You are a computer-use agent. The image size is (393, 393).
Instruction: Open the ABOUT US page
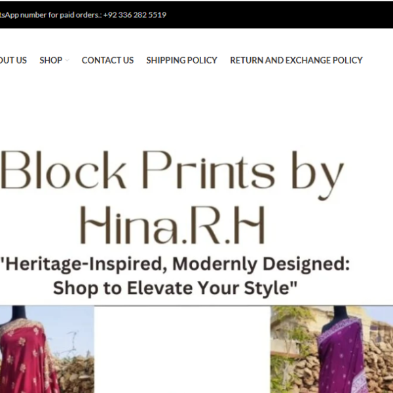(x=13, y=60)
